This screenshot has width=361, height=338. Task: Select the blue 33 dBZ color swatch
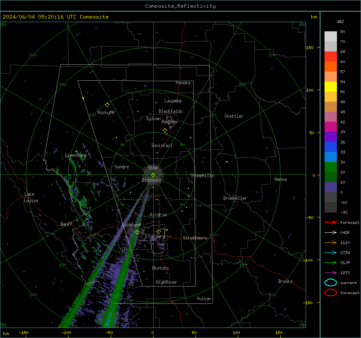(331, 147)
